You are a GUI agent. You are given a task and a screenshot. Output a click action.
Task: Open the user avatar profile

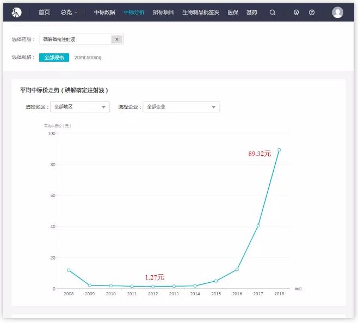[x=337, y=12]
